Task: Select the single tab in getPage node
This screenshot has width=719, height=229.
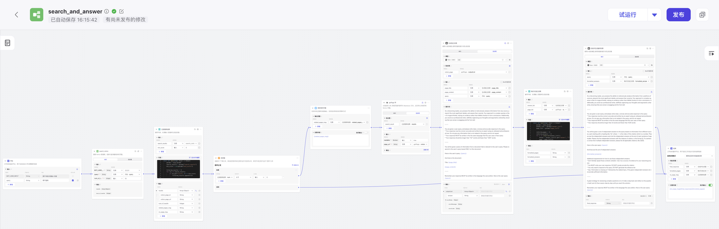Action: click(395, 113)
